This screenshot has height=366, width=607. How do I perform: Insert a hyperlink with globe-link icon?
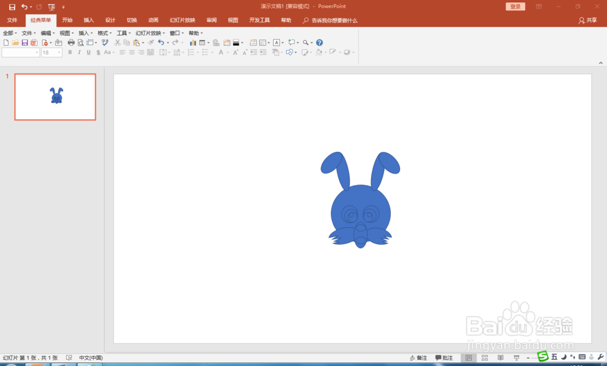pyautogui.click(x=216, y=42)
